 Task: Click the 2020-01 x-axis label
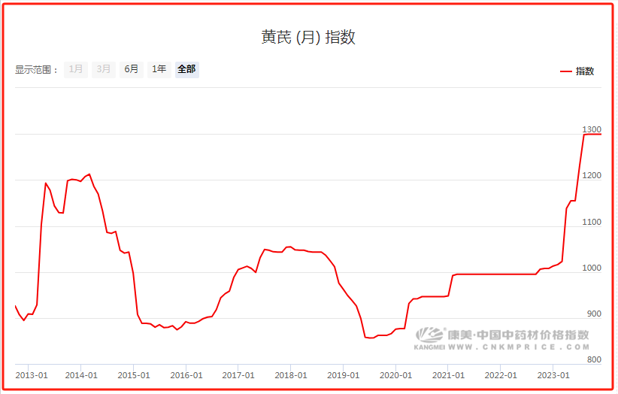tap(395, 375)
